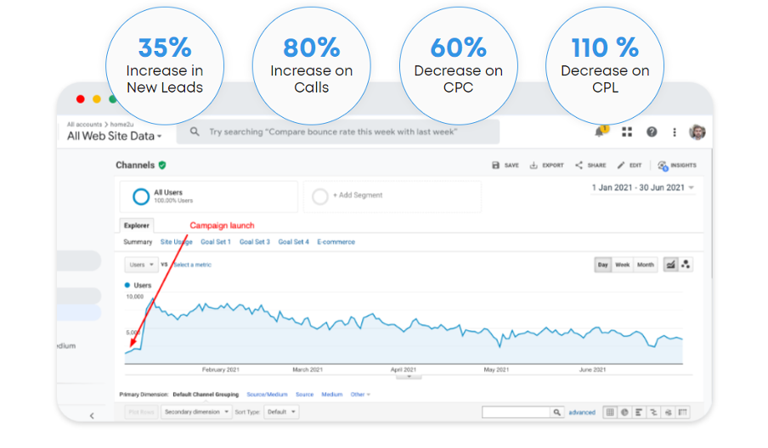This screenshot has height=448, width=768.
Task: Click the help question mark icon
Action: coord(652,132)
